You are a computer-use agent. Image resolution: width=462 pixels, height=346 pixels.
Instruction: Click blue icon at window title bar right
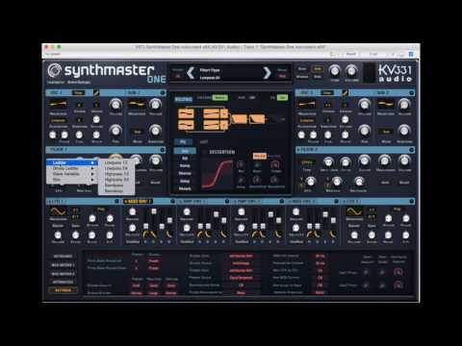[x=411, y=54]
